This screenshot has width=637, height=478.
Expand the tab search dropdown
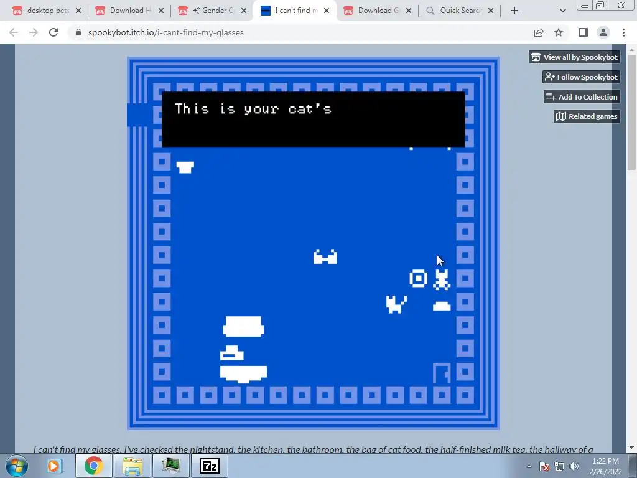point(562,11)
